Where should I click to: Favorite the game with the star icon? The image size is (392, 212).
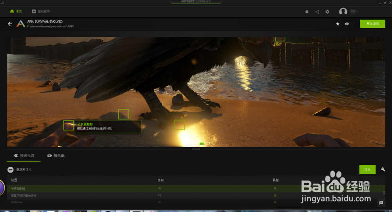pos(338,24)
